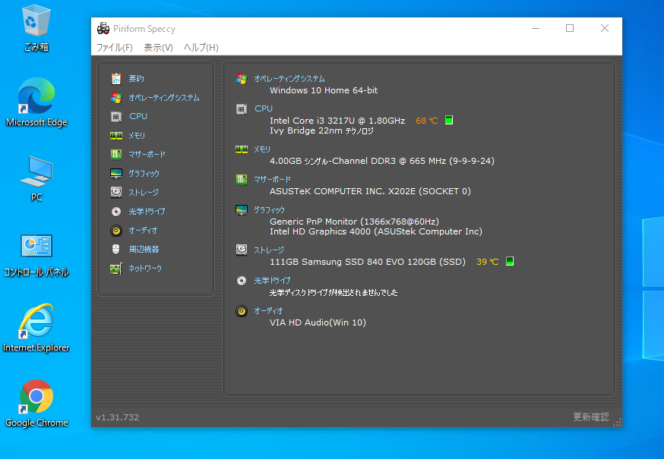This screenshot has height=459, width=664.
Task: Open ネットワーク section label in sidebar
Action: [x=145, y=269]
